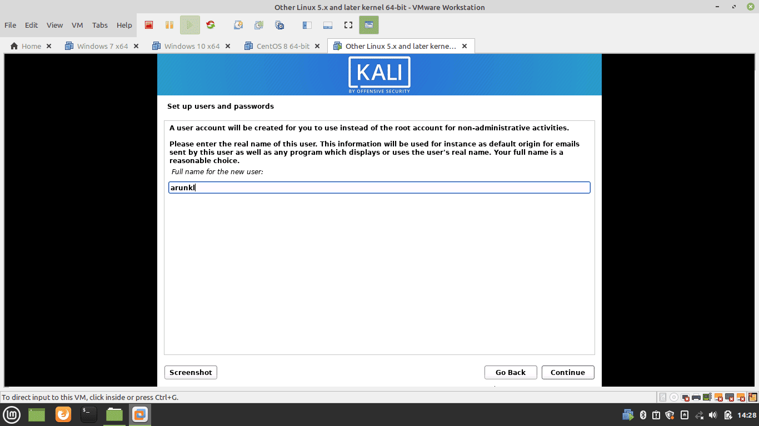The image size is (759, 426).
Task: Close the CentOS 8 64-bit tab
Action: click(318, 46)
